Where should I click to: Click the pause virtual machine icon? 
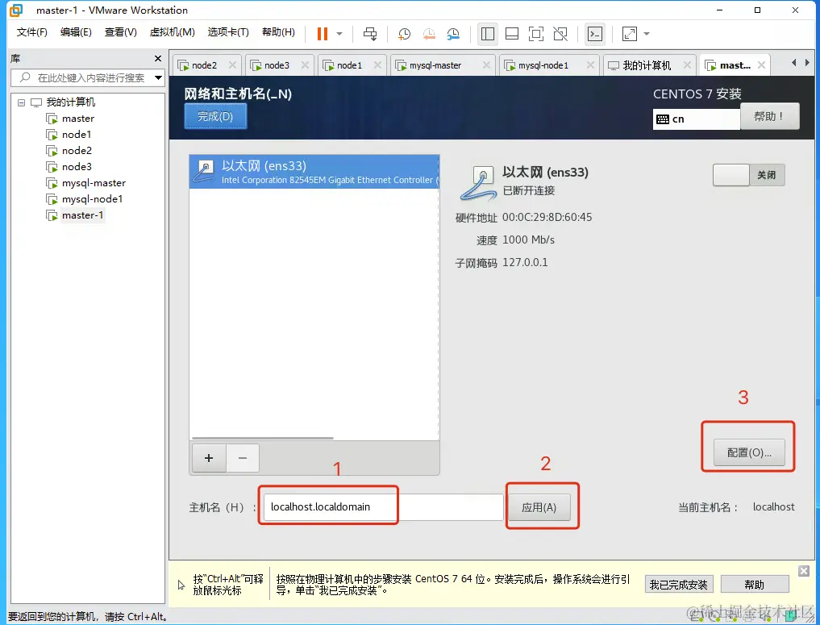(323, 34)
